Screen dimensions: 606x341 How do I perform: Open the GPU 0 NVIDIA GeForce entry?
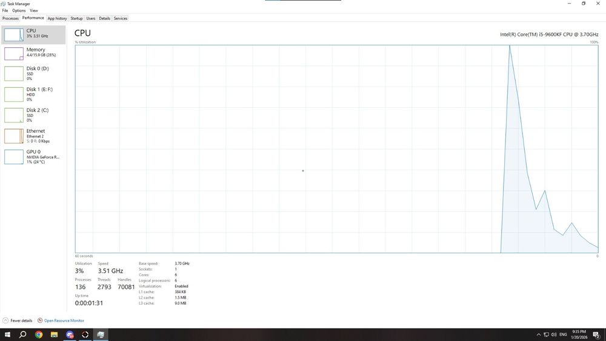(x=33, y=157)
